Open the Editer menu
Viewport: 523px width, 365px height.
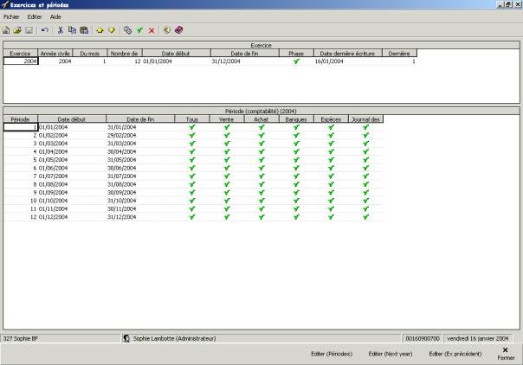click(x=35, y=16)
